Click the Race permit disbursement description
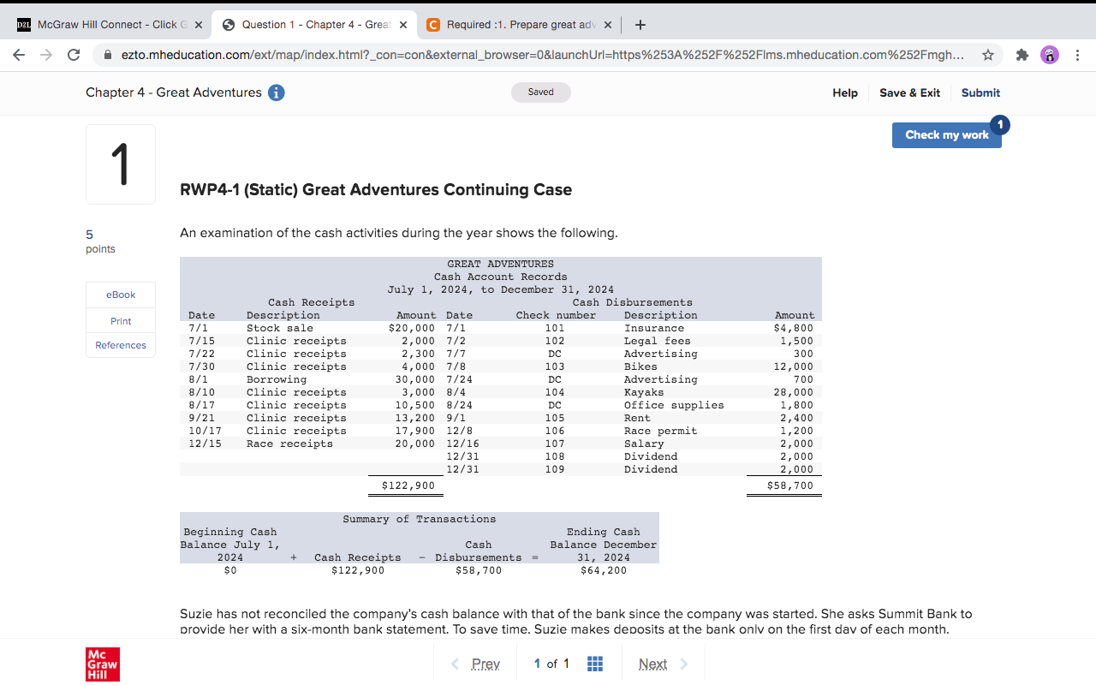The width and height of the screenshot is (1096, 685). 661,431
